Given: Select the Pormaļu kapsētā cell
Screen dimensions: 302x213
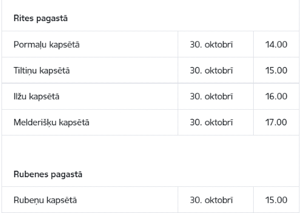Looking at the screenshot, I should tap(90, 44).
